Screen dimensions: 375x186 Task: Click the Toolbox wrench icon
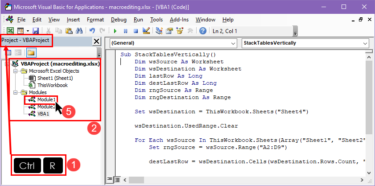click(190, 31)
